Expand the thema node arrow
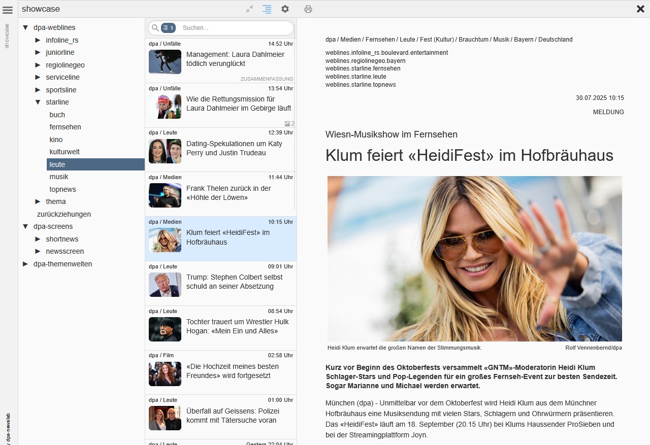Viewport: 650px width, 445px height. [38, 201]
